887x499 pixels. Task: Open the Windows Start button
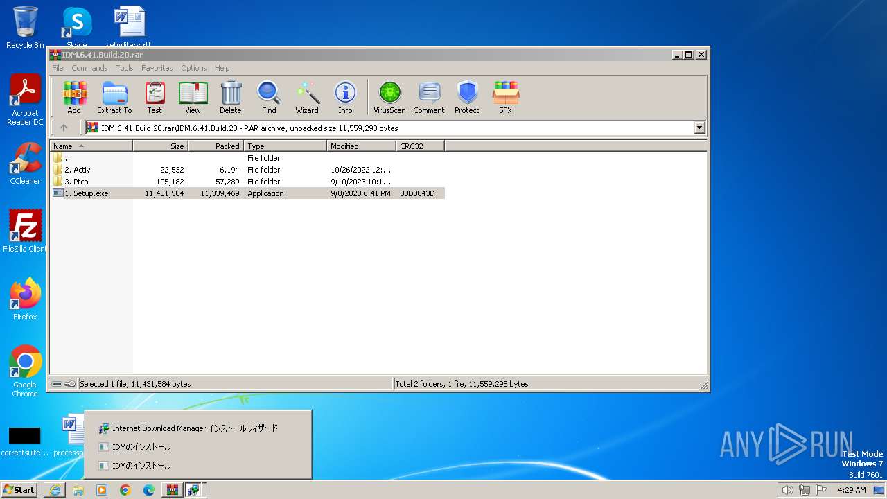click(19, 490)
